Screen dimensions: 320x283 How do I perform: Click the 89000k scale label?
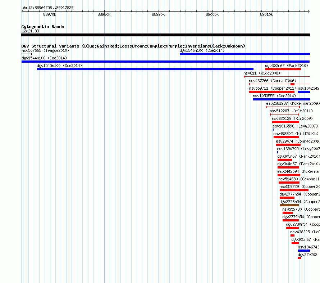[212, 14]
